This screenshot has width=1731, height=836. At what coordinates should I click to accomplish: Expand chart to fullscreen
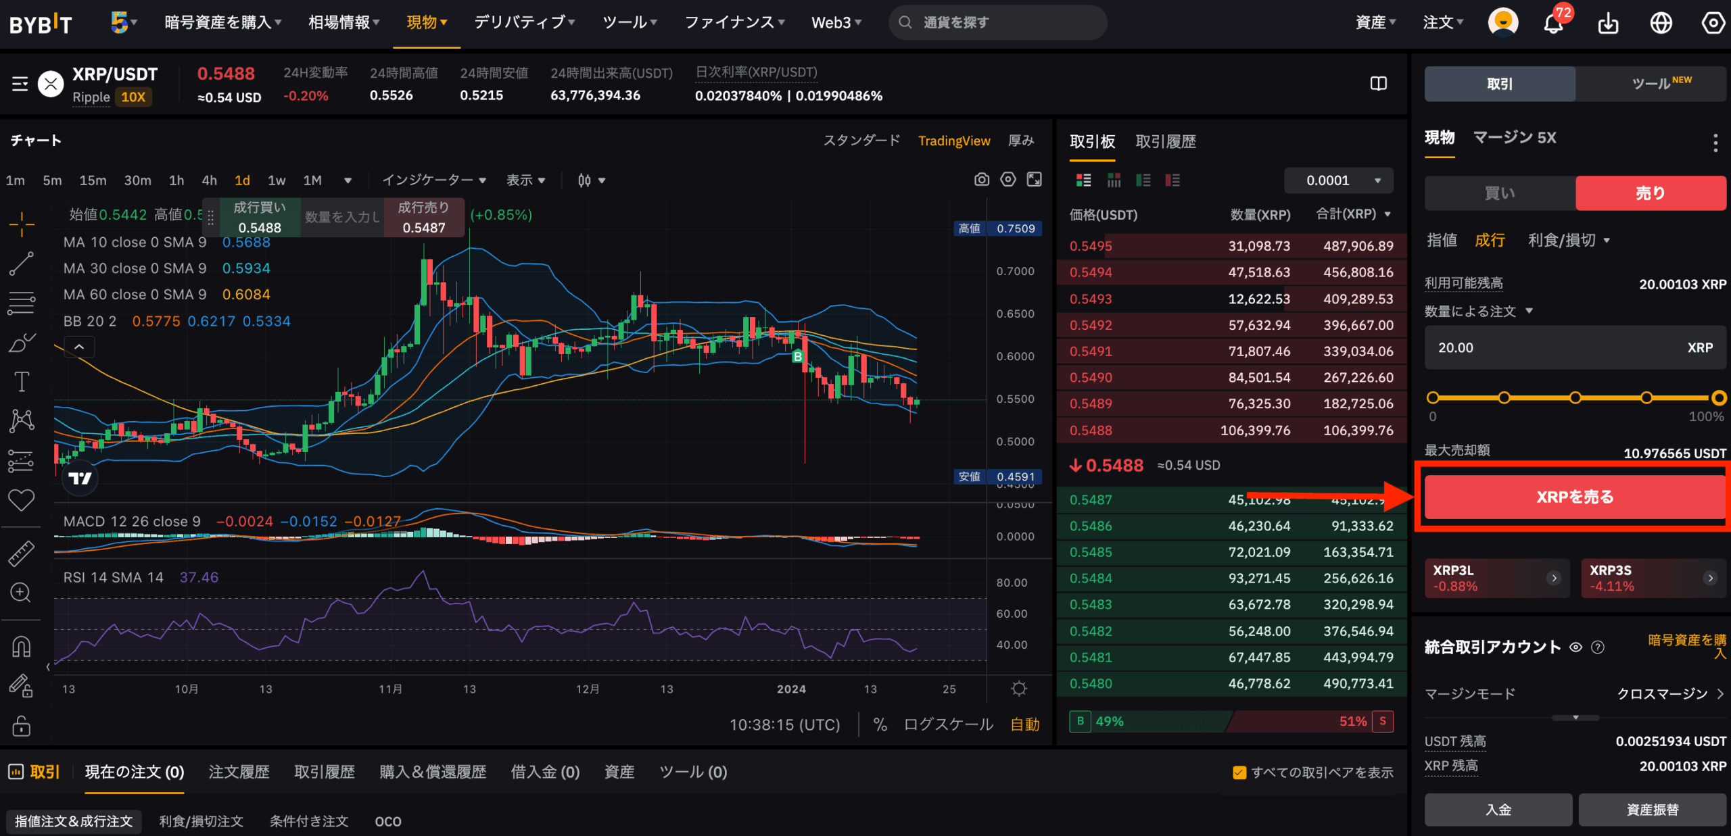[x=1034, y=180]
